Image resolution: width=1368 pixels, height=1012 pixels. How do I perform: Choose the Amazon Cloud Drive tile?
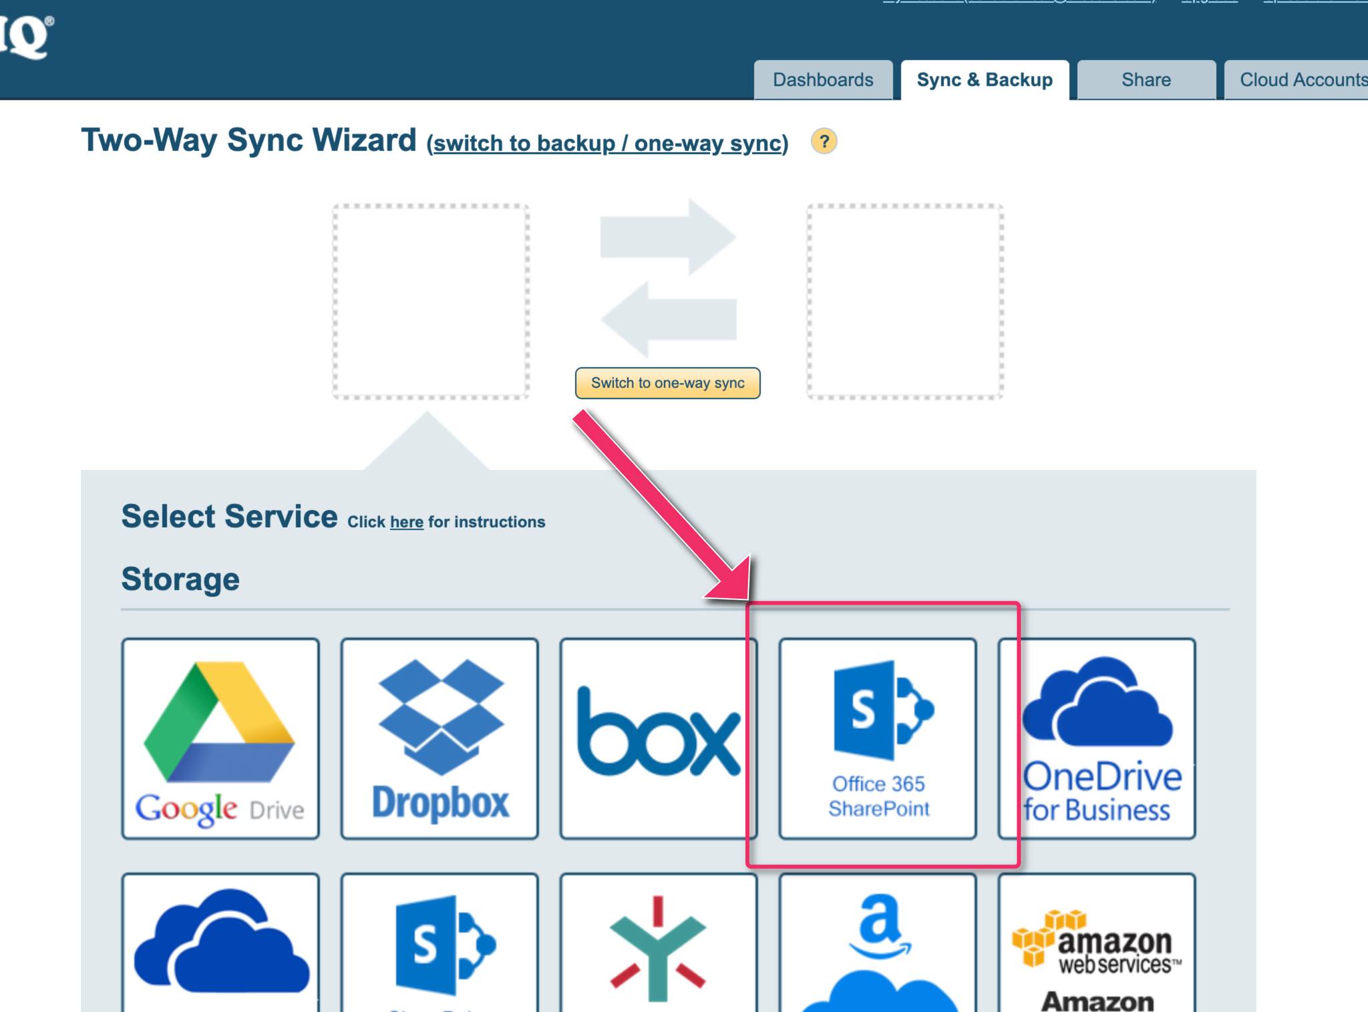click(x=878, y=943)
